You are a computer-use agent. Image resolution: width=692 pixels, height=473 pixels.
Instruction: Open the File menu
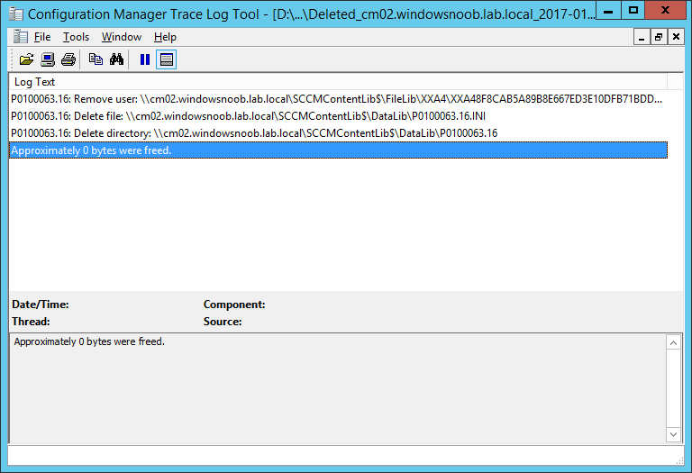tap(42, 37)
